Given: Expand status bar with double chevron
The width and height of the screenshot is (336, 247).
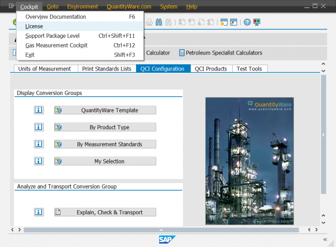Looking at the screenshot, I should pyautogui.click(x=325, y=239).
